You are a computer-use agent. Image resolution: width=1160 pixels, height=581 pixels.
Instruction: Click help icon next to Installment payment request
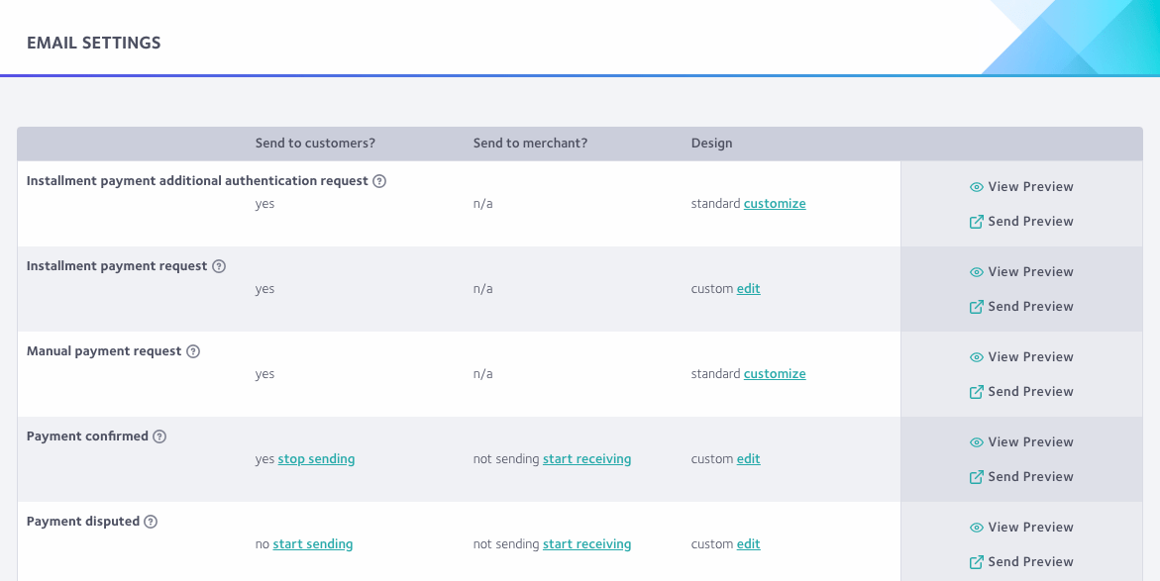pyautogui.click(x=219, y=266)
